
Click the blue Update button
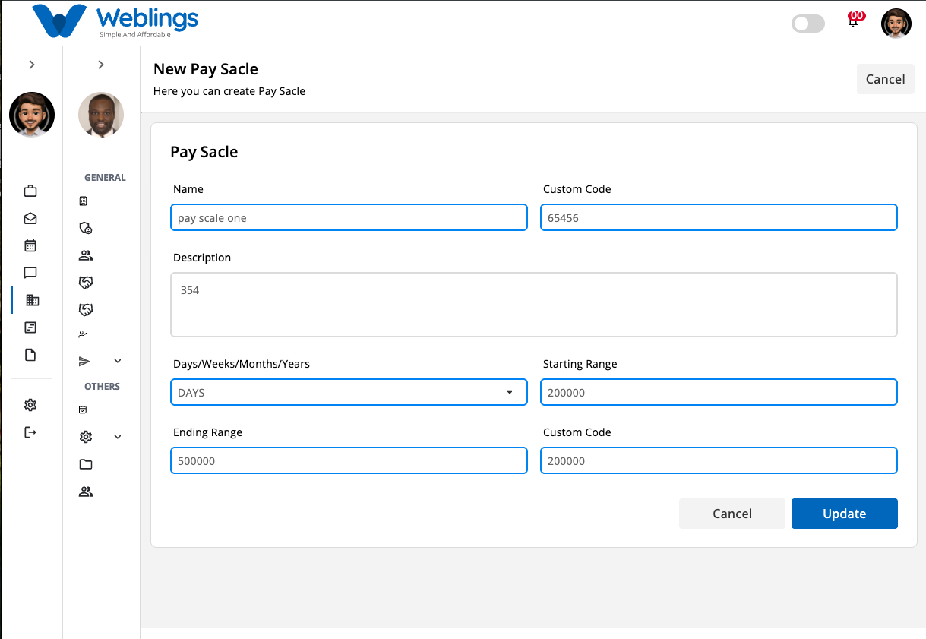[x=845, y=514]
